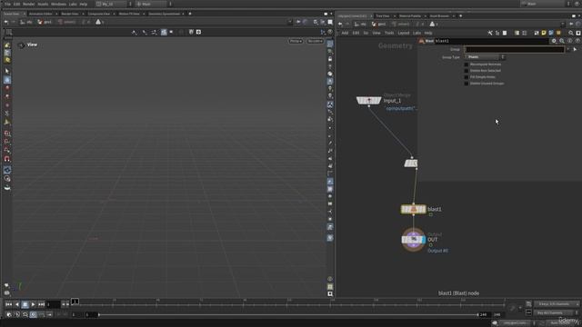This screenshot has width=582, height=327.
Task: Click the geo1 path segment in network editor
Action: [379, 25]
